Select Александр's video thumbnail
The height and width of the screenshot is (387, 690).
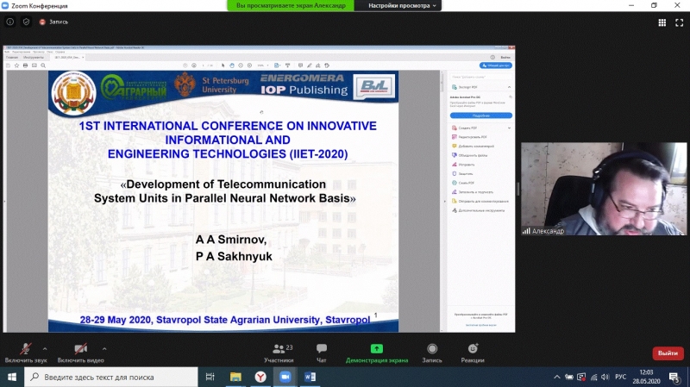604,189
